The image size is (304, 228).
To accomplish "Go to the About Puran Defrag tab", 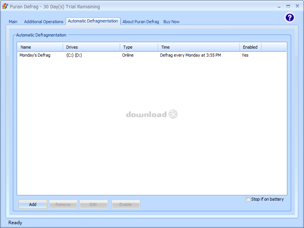I will coord(141,22).
